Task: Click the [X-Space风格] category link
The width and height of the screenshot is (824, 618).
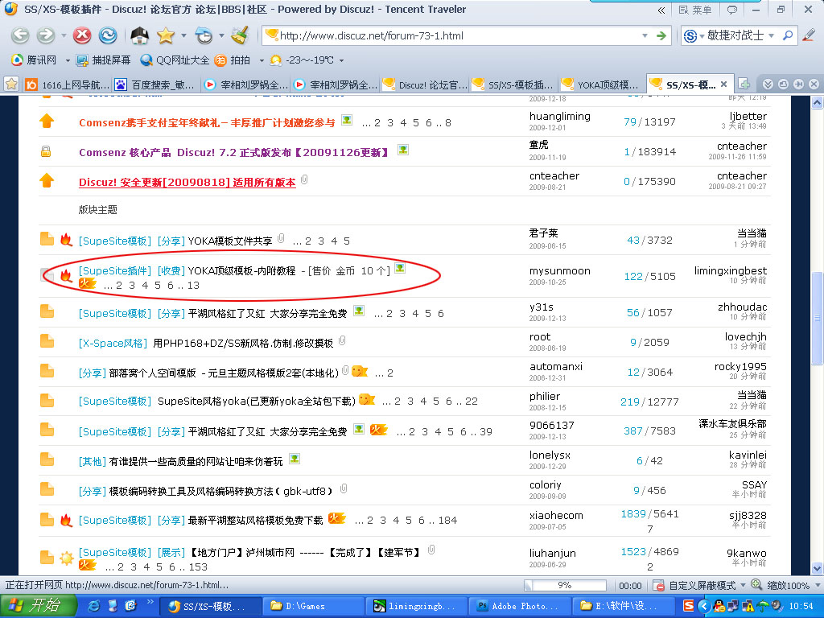Action: point(113,343)
